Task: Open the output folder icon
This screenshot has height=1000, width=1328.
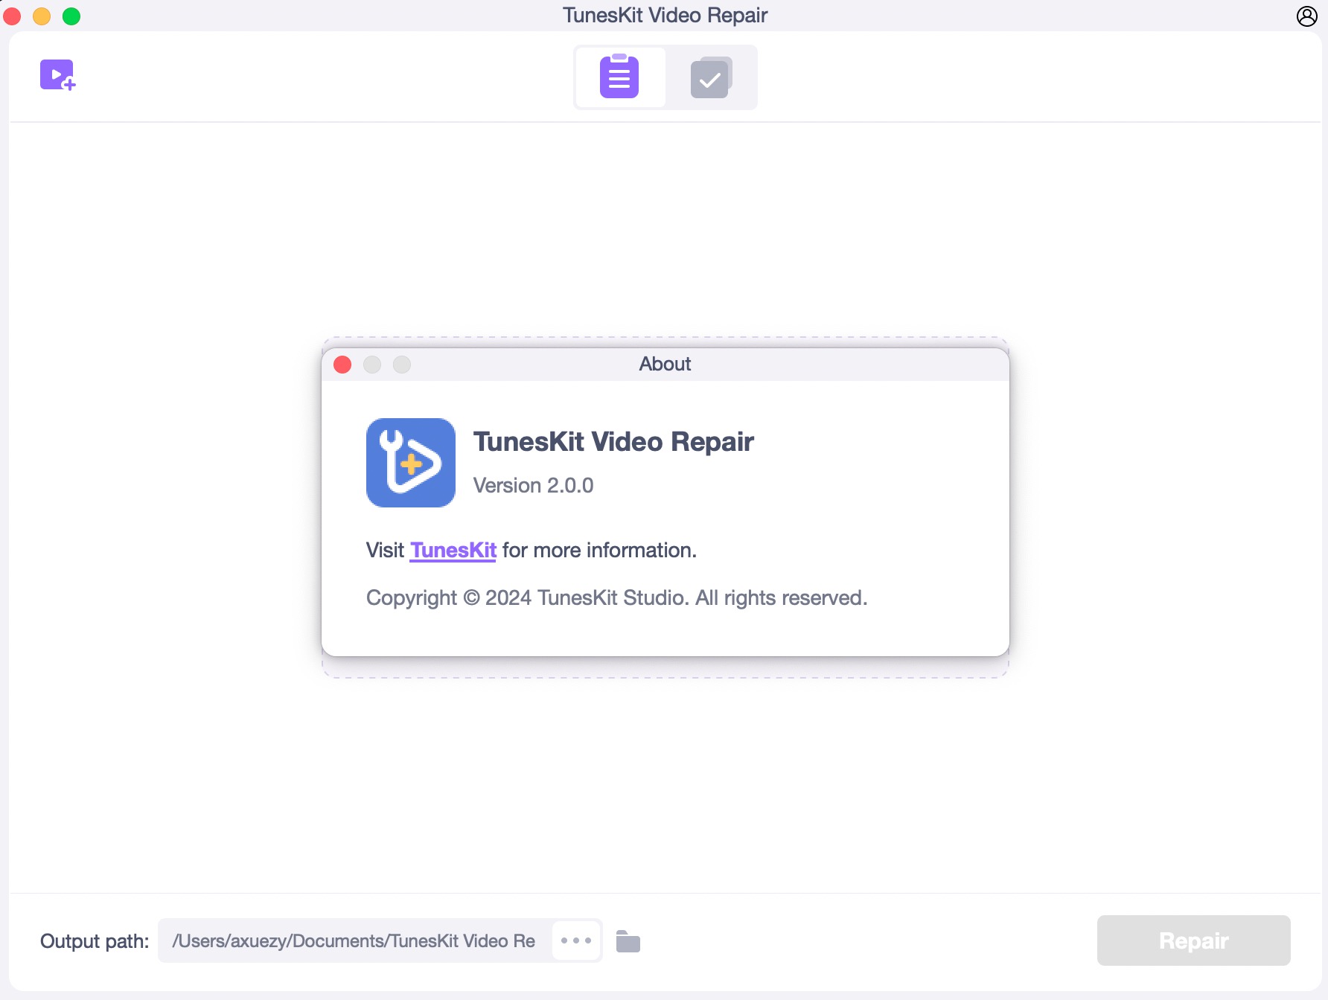Action: point(628,941)
